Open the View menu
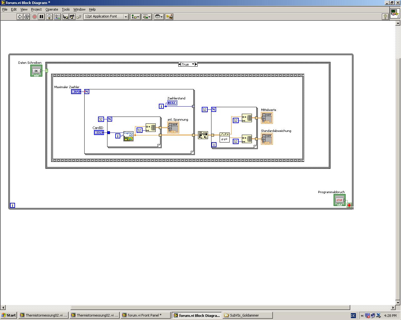 [x=24, y=9]
